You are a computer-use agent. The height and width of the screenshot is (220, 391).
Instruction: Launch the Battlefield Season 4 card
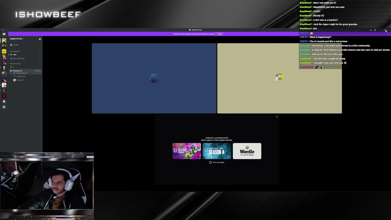coord(217,151)
